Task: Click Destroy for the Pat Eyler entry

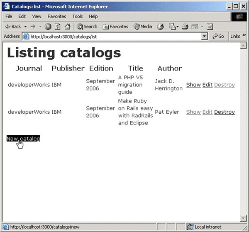Action: [225, 112]
